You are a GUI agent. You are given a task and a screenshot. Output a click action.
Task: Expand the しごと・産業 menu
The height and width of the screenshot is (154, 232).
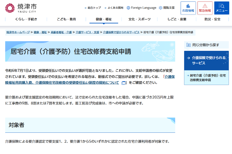point(177,19)
